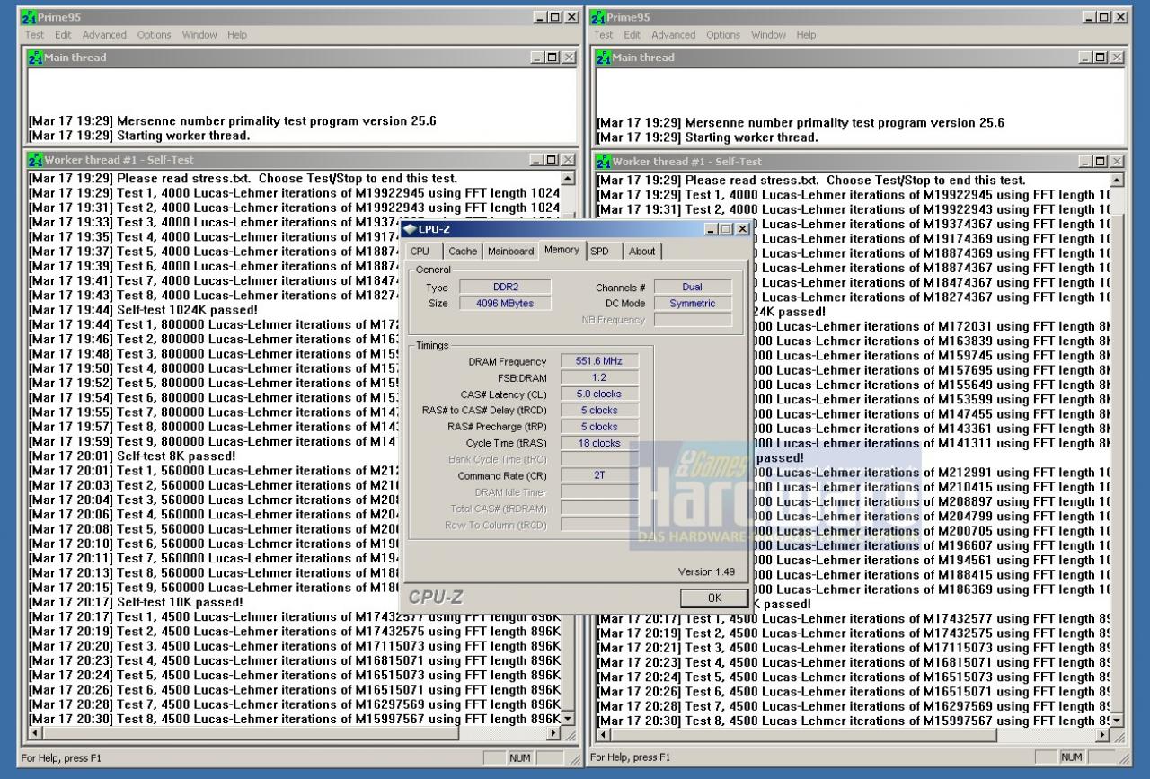Click NUM indicator in left Prime95 status bar

point(519,758)
